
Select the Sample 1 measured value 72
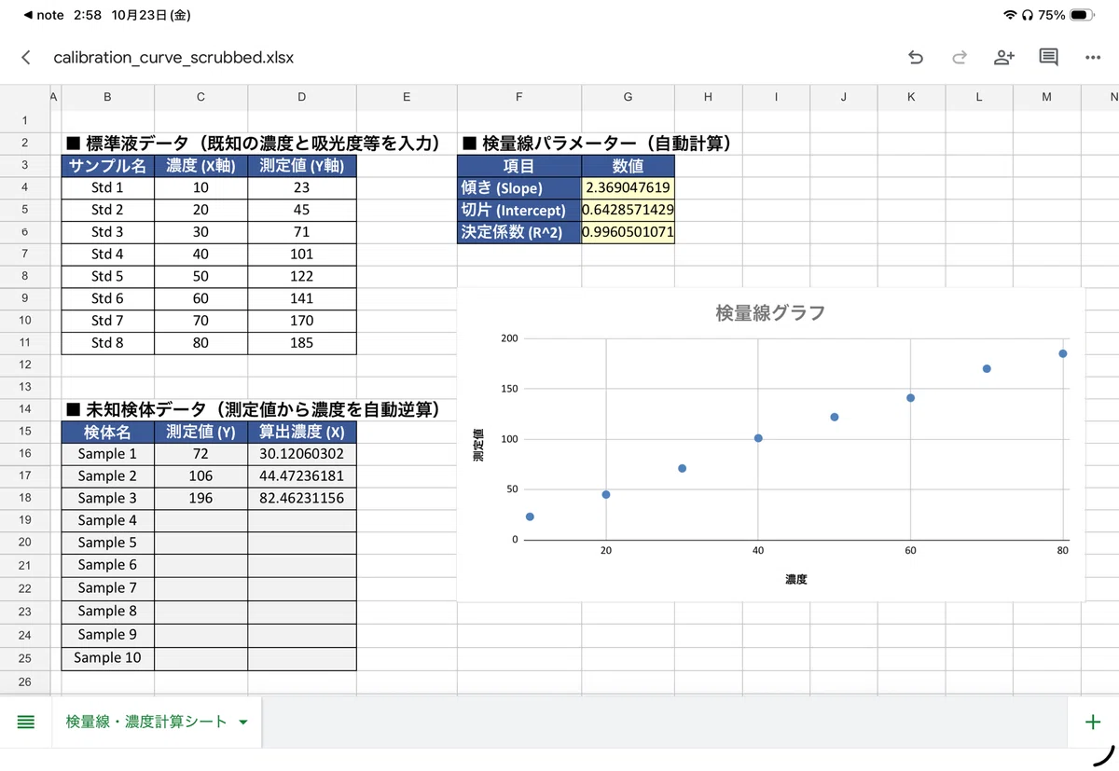coord(201,454)
